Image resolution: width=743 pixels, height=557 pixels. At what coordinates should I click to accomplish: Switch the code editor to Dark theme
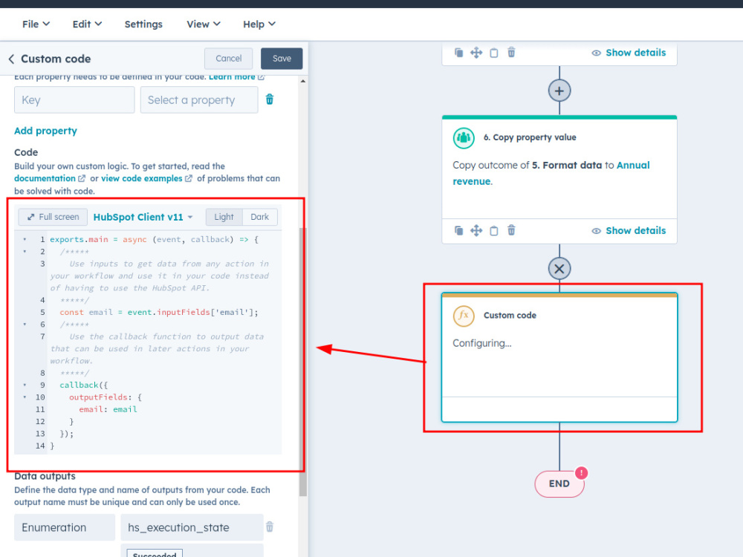tap(260, 217)
